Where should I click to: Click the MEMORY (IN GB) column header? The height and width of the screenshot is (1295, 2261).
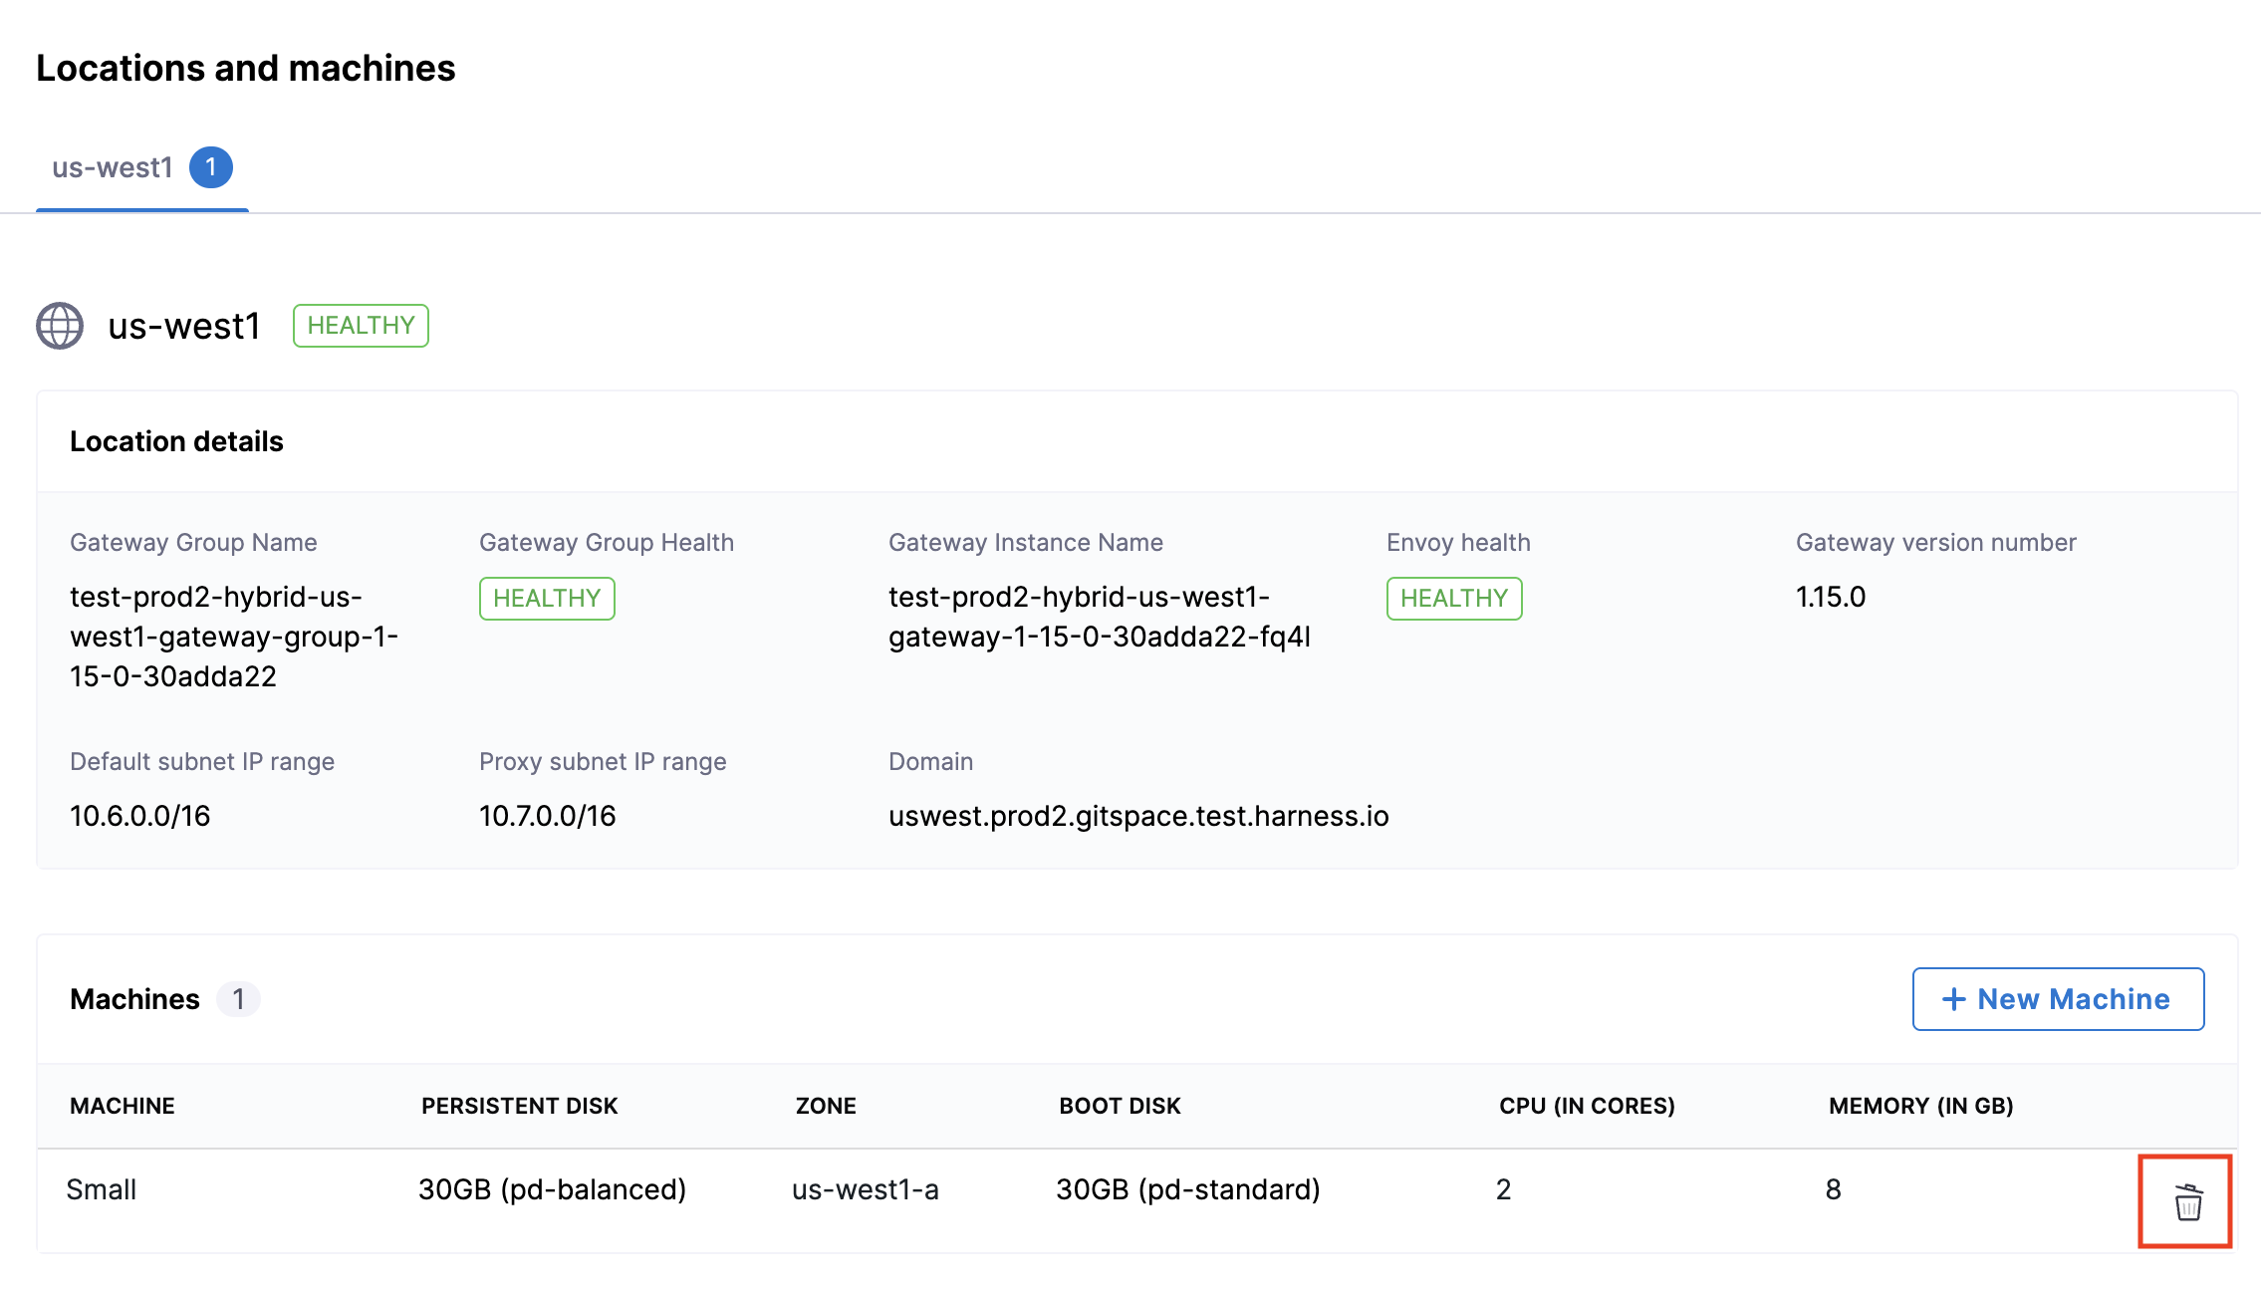tap(1920, 1106)
